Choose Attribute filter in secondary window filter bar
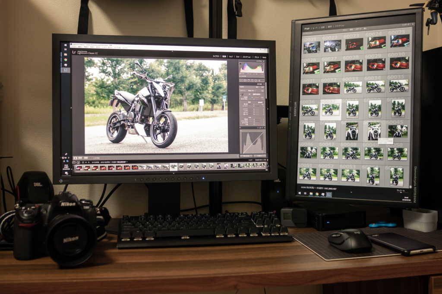442x294 pixels. click(x=351, y=30)
